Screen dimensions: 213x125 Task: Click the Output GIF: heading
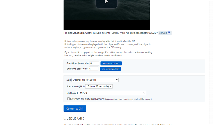[x=74, y=118]
